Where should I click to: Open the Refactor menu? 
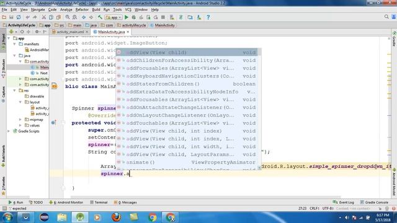(x=82, y=10)
